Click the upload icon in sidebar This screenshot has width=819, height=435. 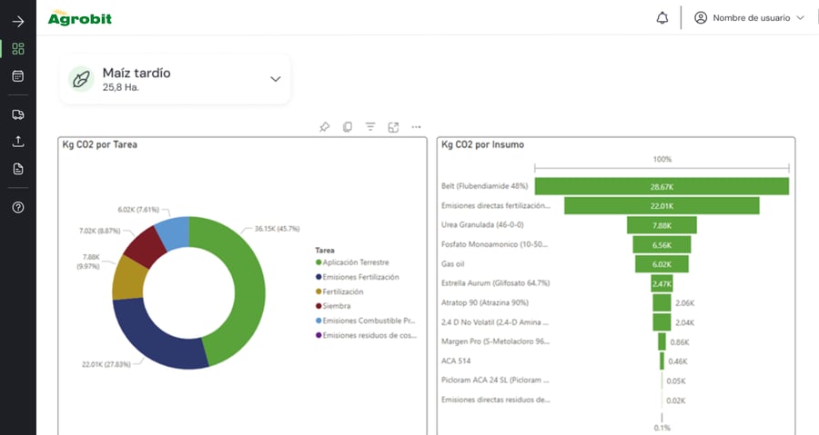(x=18, y=141)
